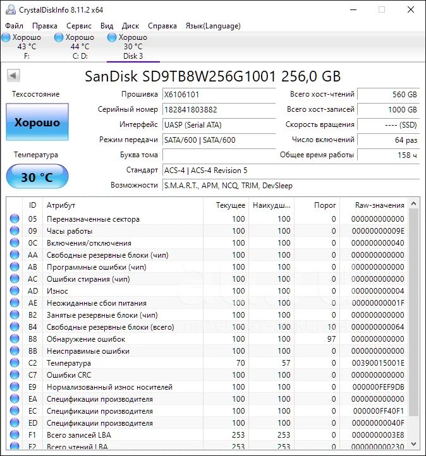
Task: Click the serial number field 182841803882
Action: click(x=219, y=110)
